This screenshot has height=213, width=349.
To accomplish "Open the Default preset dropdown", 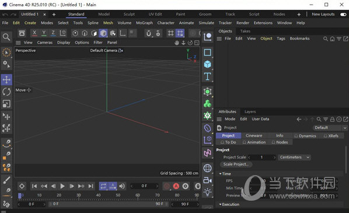I will click(x=330, y=128).
